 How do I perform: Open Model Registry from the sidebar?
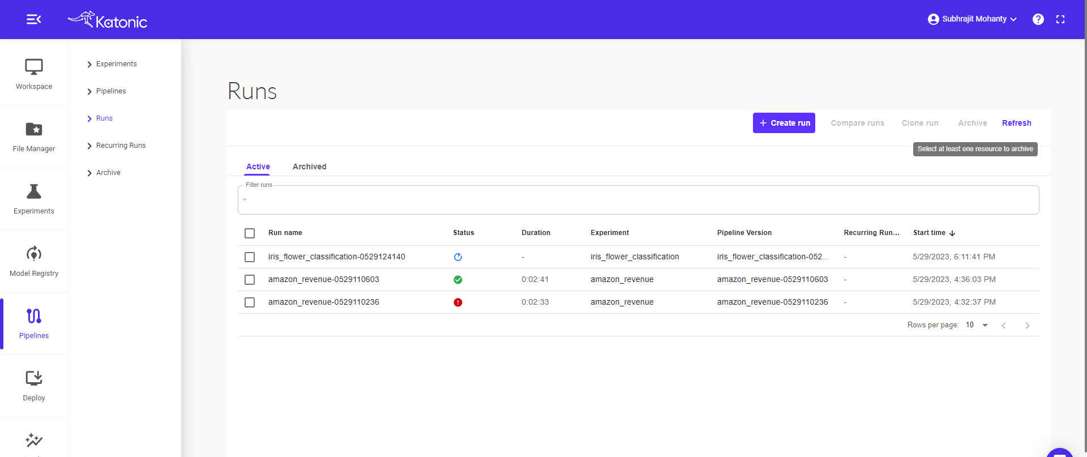point(34,261)
